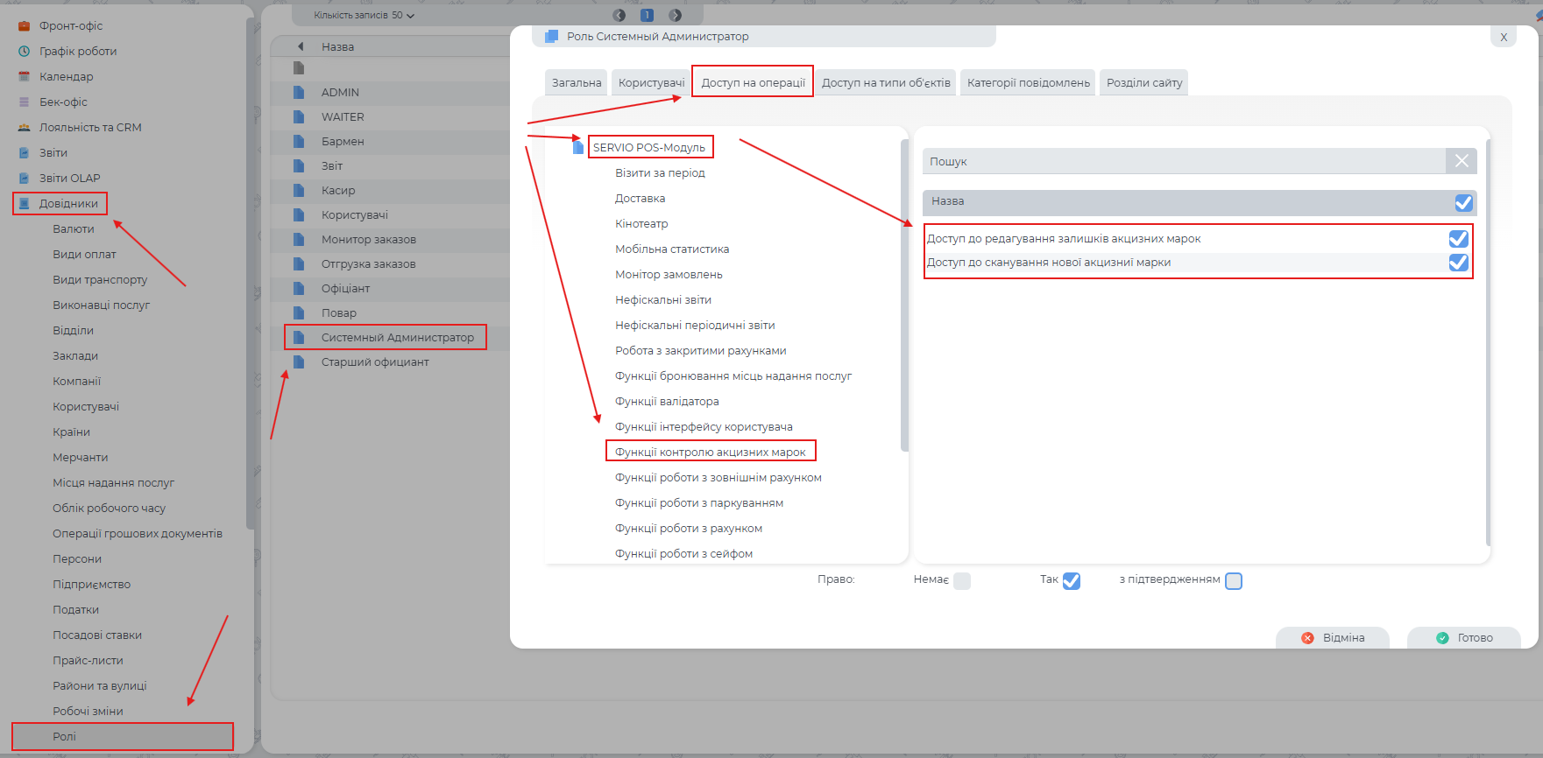1543x758 pixels.
Task: Clear search with the X icon
Action: click(x=1462, y=161)
